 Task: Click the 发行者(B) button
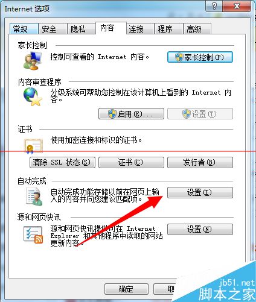click(200, 162)
